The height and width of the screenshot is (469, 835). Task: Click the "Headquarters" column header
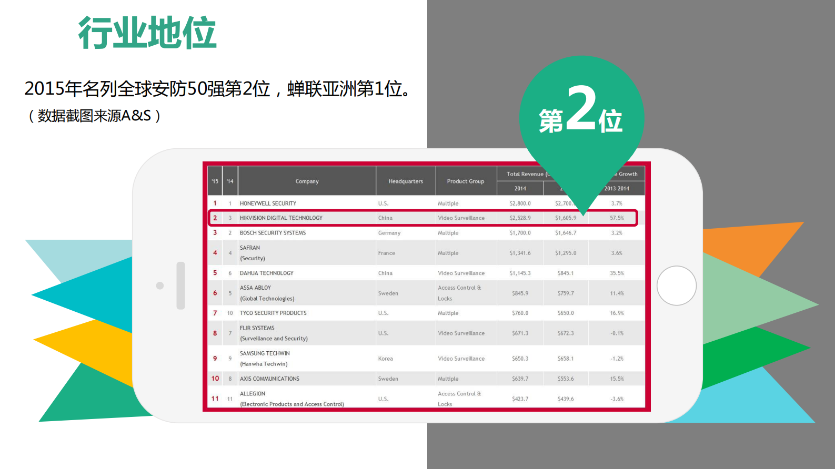406,181
